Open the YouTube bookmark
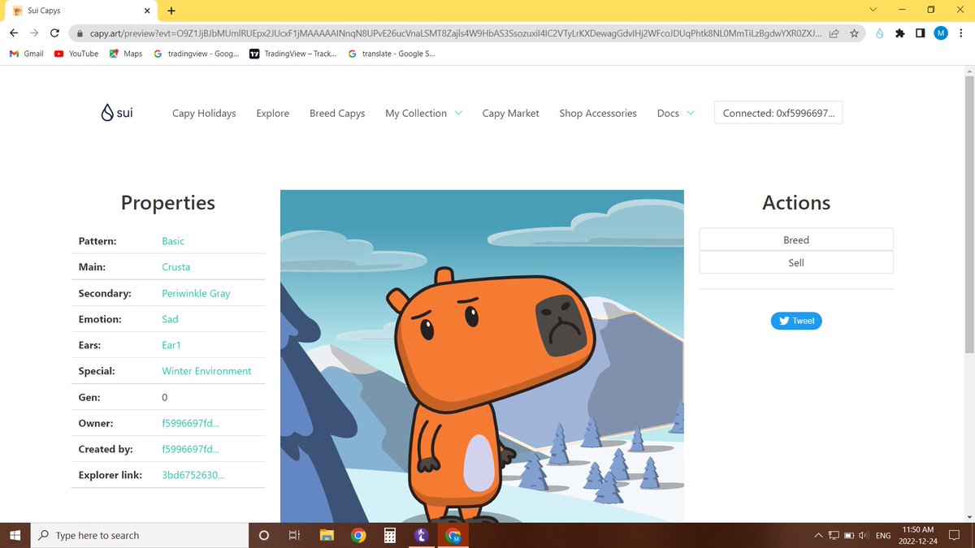Screen dimensions: 975x548 pyautogui.click(x=76, y=54)
